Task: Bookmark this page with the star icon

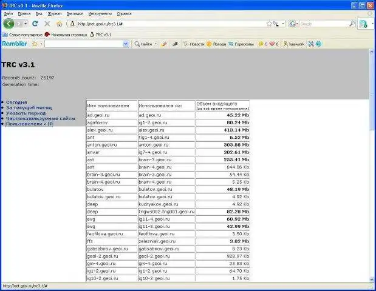Action: click(269, 24)
